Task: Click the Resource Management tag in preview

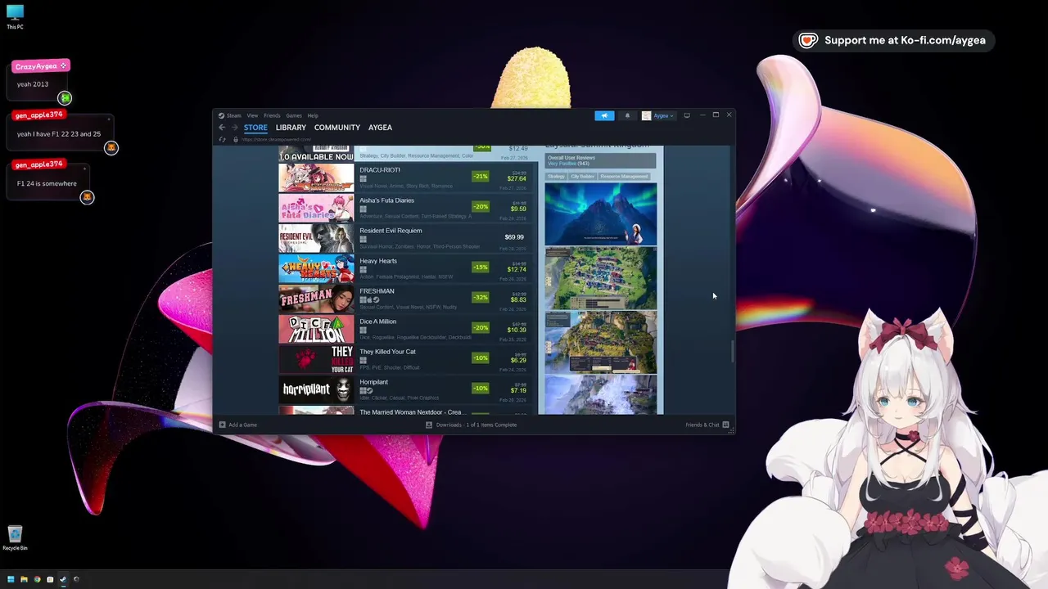Action: tap(624, 176)
